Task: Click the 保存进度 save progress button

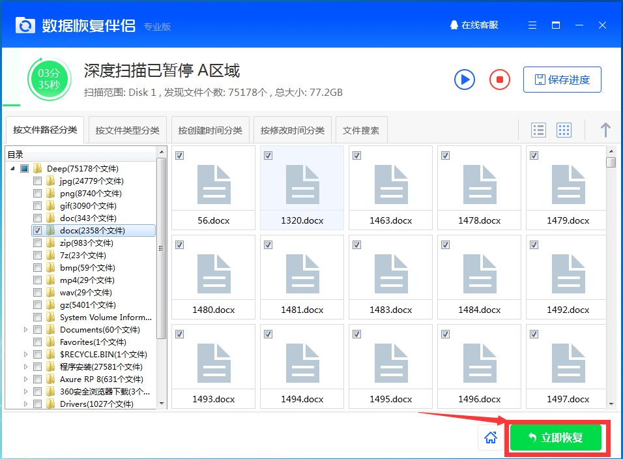Action: (562, 80)
